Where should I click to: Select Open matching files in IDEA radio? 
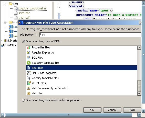(x=23, y=41)
